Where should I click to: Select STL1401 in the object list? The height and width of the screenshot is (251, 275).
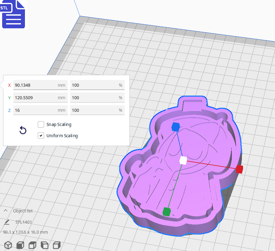tap(23, 222)
